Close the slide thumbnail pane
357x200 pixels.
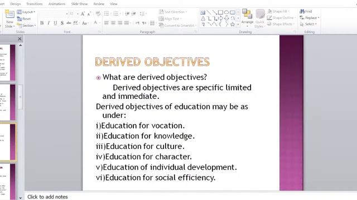pos(20,39)
